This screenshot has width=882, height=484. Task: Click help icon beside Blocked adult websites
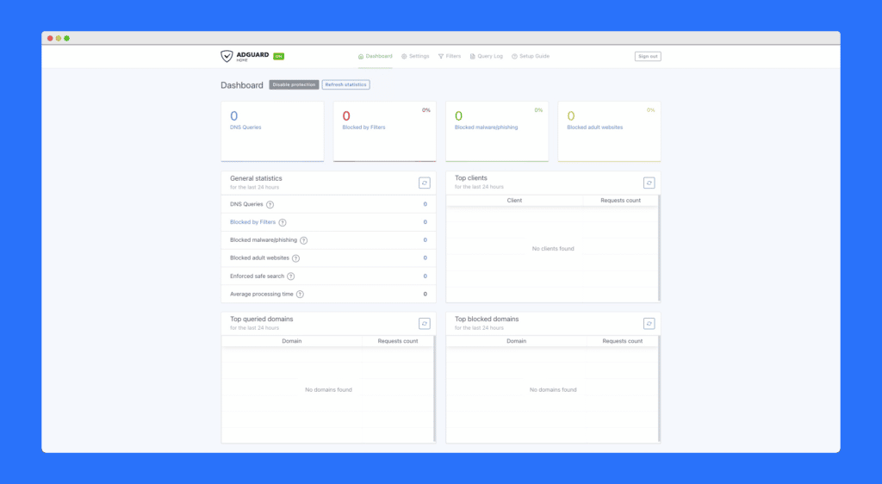296,258
